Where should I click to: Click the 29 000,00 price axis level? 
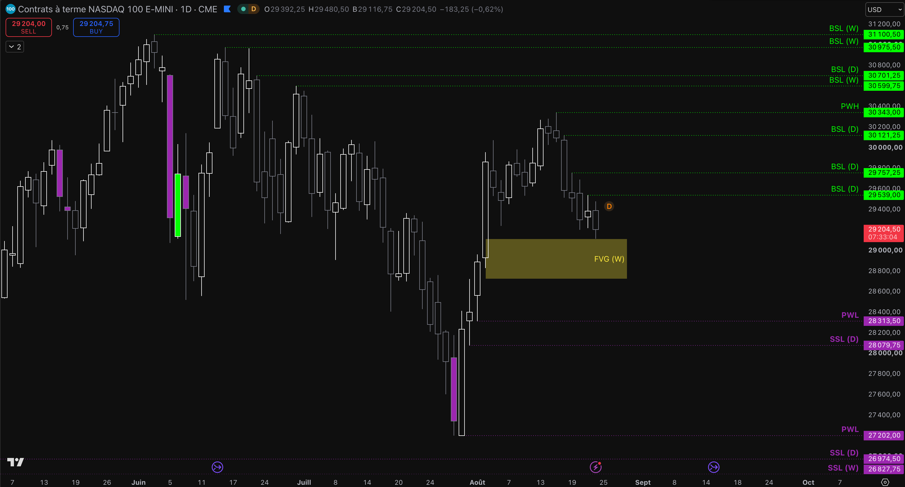[x=885, y=250]
